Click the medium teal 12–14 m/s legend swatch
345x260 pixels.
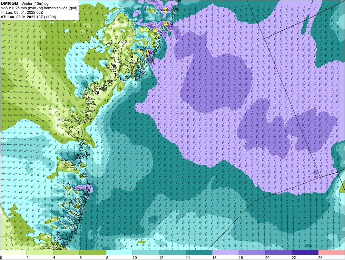tap(172, 252)
